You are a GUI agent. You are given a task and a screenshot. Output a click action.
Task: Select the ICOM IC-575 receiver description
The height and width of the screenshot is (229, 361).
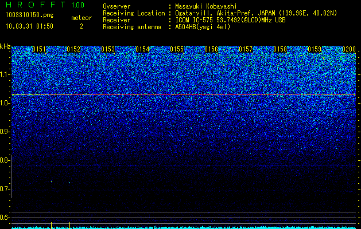click(x=230, y=20)
